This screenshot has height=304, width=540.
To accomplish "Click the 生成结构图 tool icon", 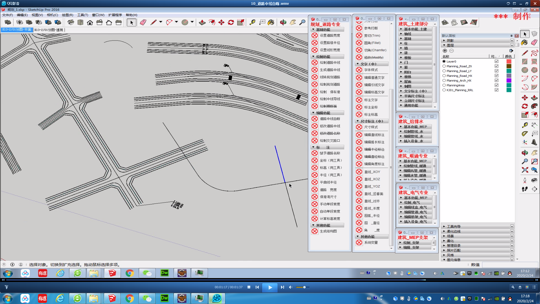I will pos(315,231).
